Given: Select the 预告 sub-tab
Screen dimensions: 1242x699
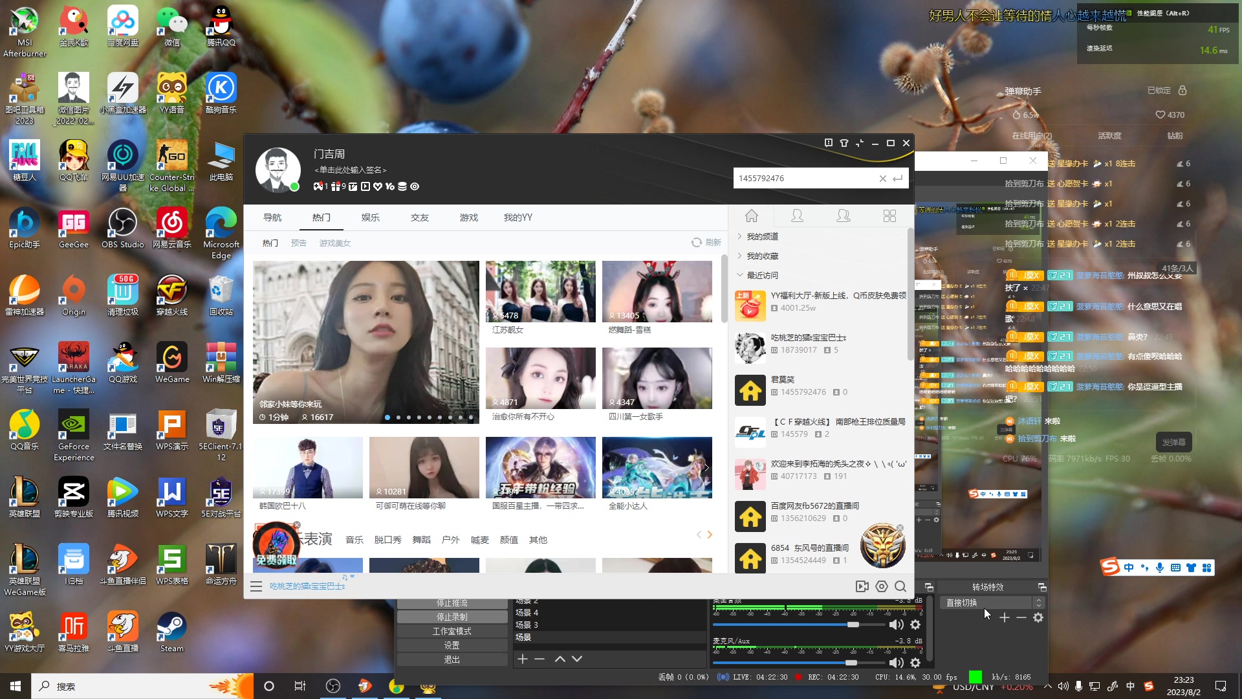Looking at the screenshot, I should [x=298, y=243].
